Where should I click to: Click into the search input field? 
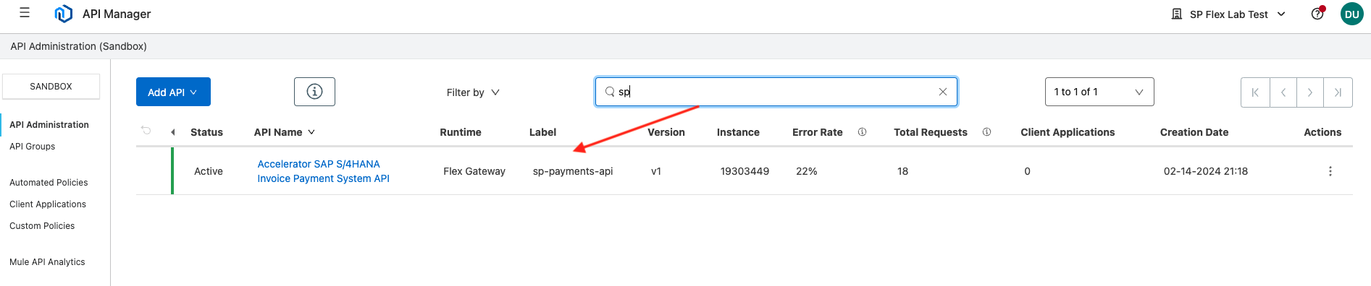(x=776, y=92)
